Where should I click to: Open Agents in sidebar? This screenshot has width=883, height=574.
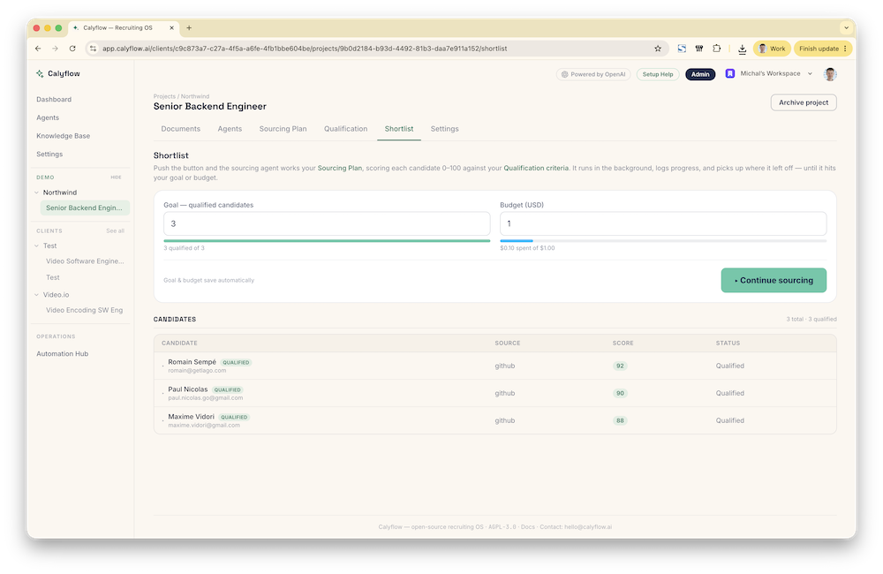48,117
